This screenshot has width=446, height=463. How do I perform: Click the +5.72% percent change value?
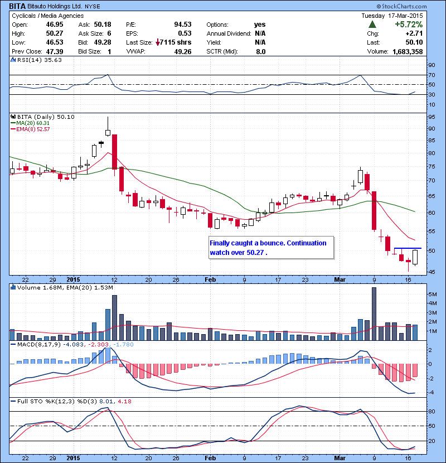pos(409,24)
